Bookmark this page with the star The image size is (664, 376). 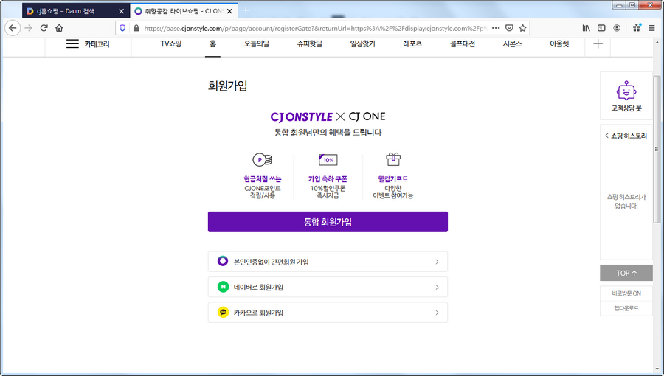point(523,28)
